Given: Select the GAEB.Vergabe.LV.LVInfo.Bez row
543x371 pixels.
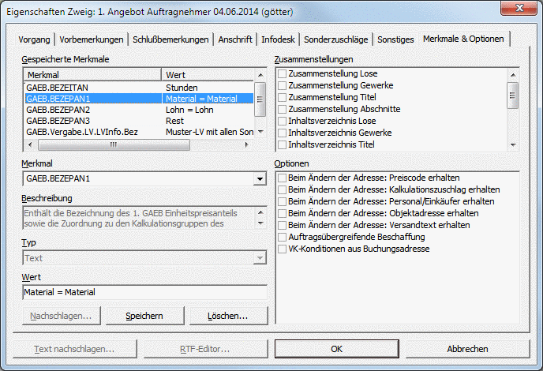Looking at the screenshot, I should coord(139,132).
